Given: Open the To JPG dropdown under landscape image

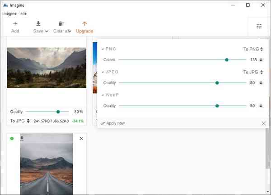Looking at the screenshot, I should point(20,121).
